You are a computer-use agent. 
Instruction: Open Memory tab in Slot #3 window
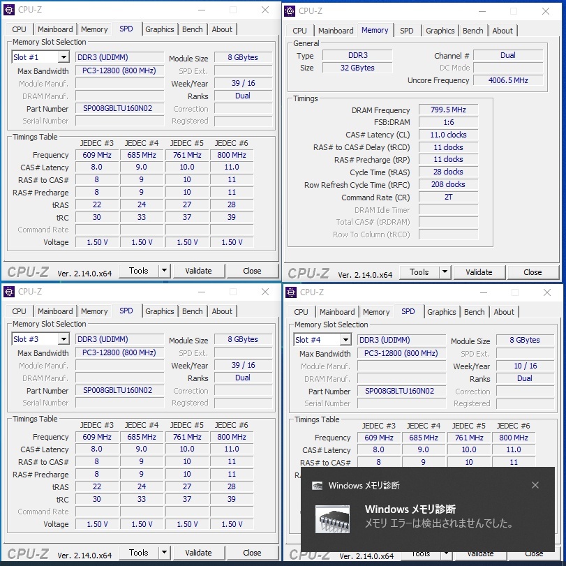(x=94, y=311)
